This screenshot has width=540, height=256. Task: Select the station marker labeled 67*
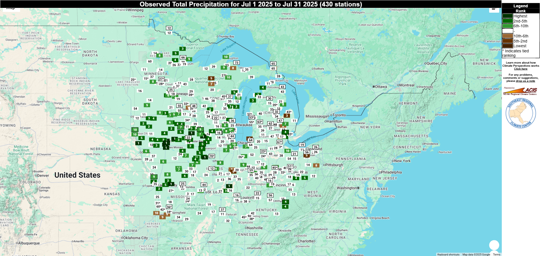[279, 142]
